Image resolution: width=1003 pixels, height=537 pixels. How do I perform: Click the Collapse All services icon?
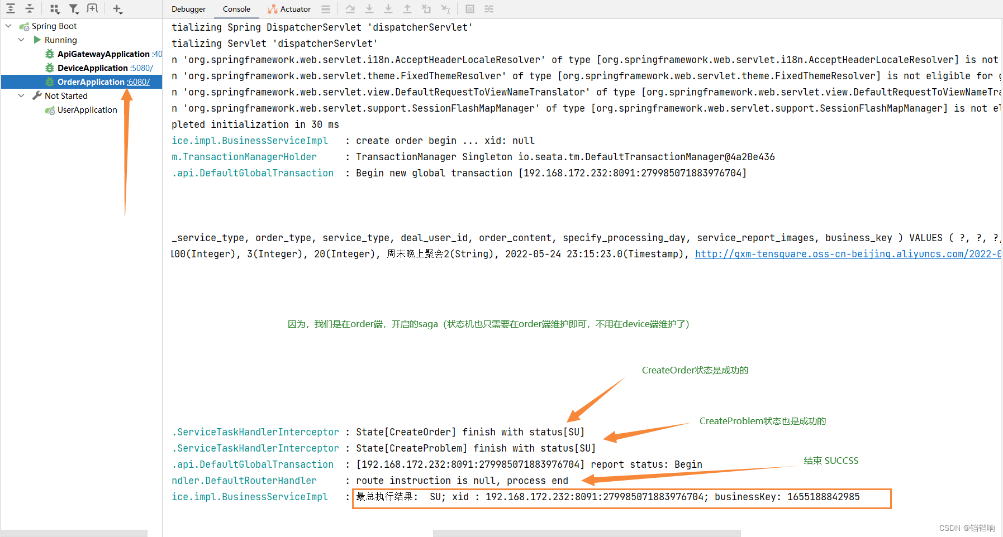[x=30, y=8]
